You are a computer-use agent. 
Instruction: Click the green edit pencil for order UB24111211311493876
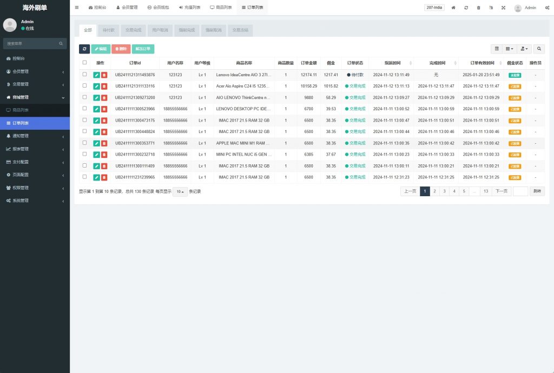(96, 75)
